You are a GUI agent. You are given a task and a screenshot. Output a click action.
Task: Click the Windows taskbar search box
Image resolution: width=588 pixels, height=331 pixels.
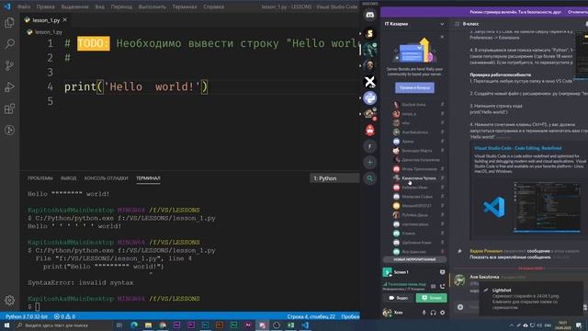click(63, 325)
